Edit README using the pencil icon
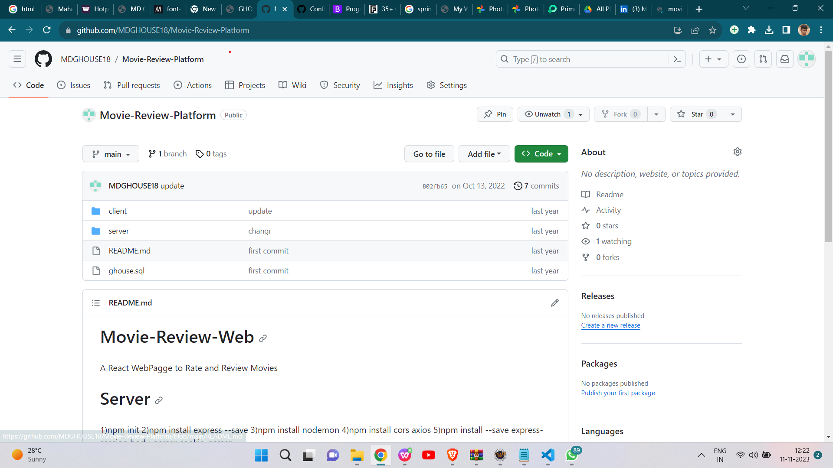833x468 pixels. [x=555, y=302]
